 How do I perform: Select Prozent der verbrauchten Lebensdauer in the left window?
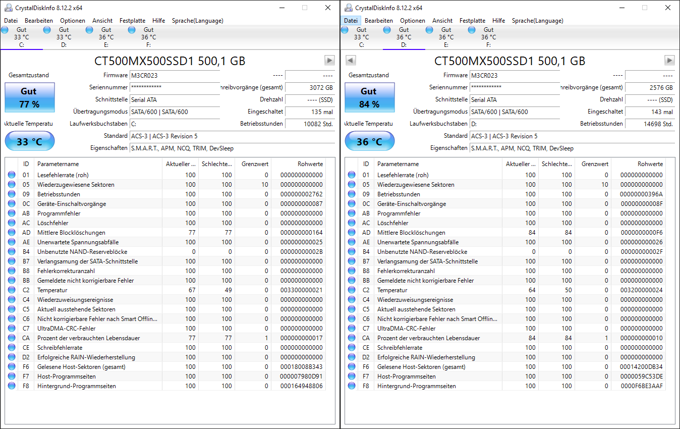[165, 338]
